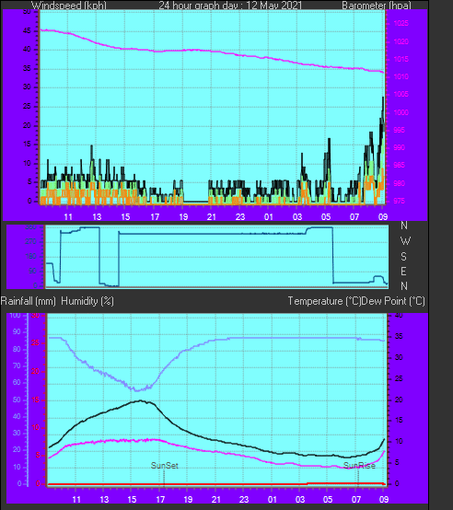Click the SunSet marker label

coord(165,466)
